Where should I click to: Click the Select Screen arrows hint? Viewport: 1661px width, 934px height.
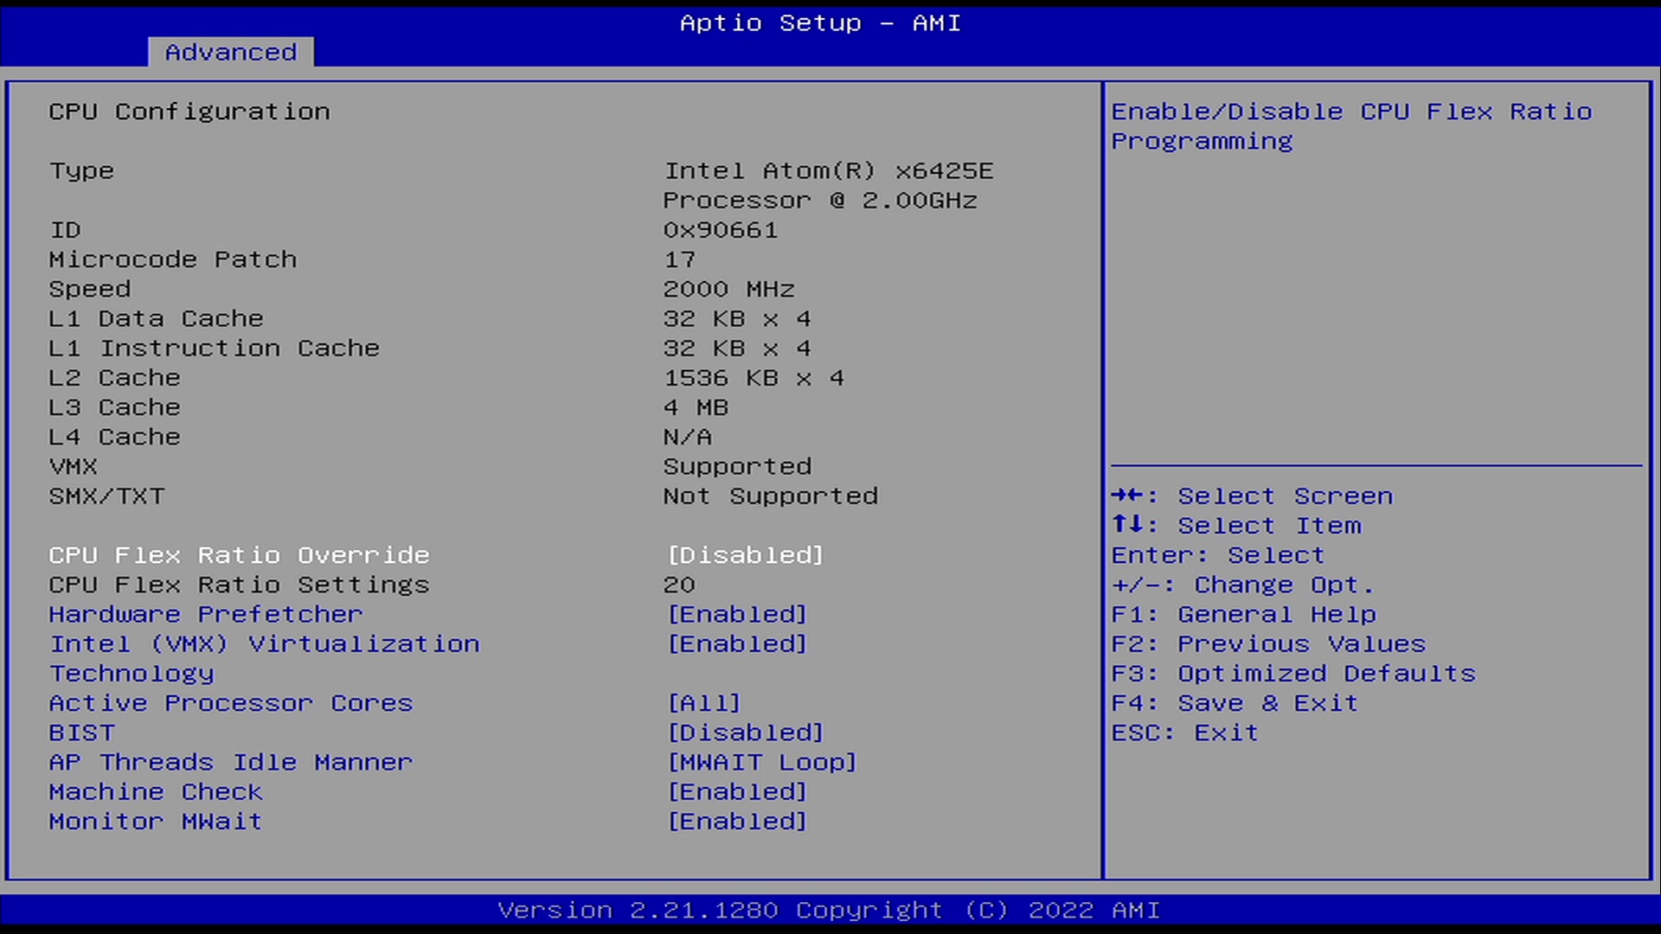(x=1253, y=496)
